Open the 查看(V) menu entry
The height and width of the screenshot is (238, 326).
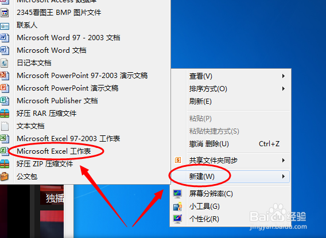[x=230, y=76]
